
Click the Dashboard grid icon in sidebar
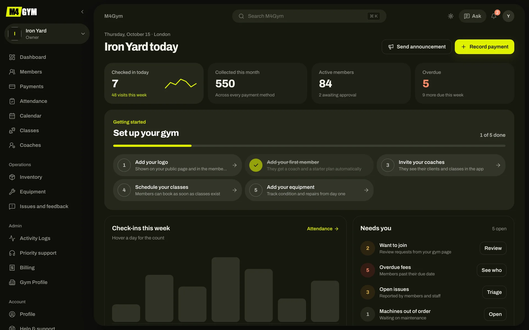(x=12, y=57)
